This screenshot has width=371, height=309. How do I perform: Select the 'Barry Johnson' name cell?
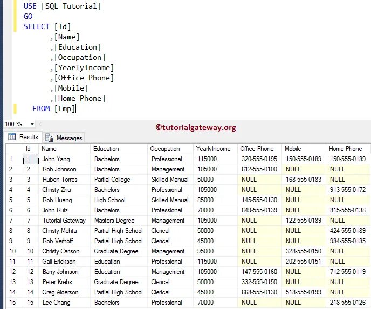(x=64, y=272)
